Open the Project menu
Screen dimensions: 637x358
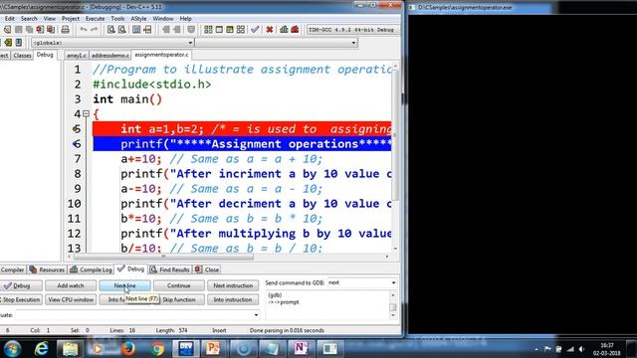click(x=71, y=19)
